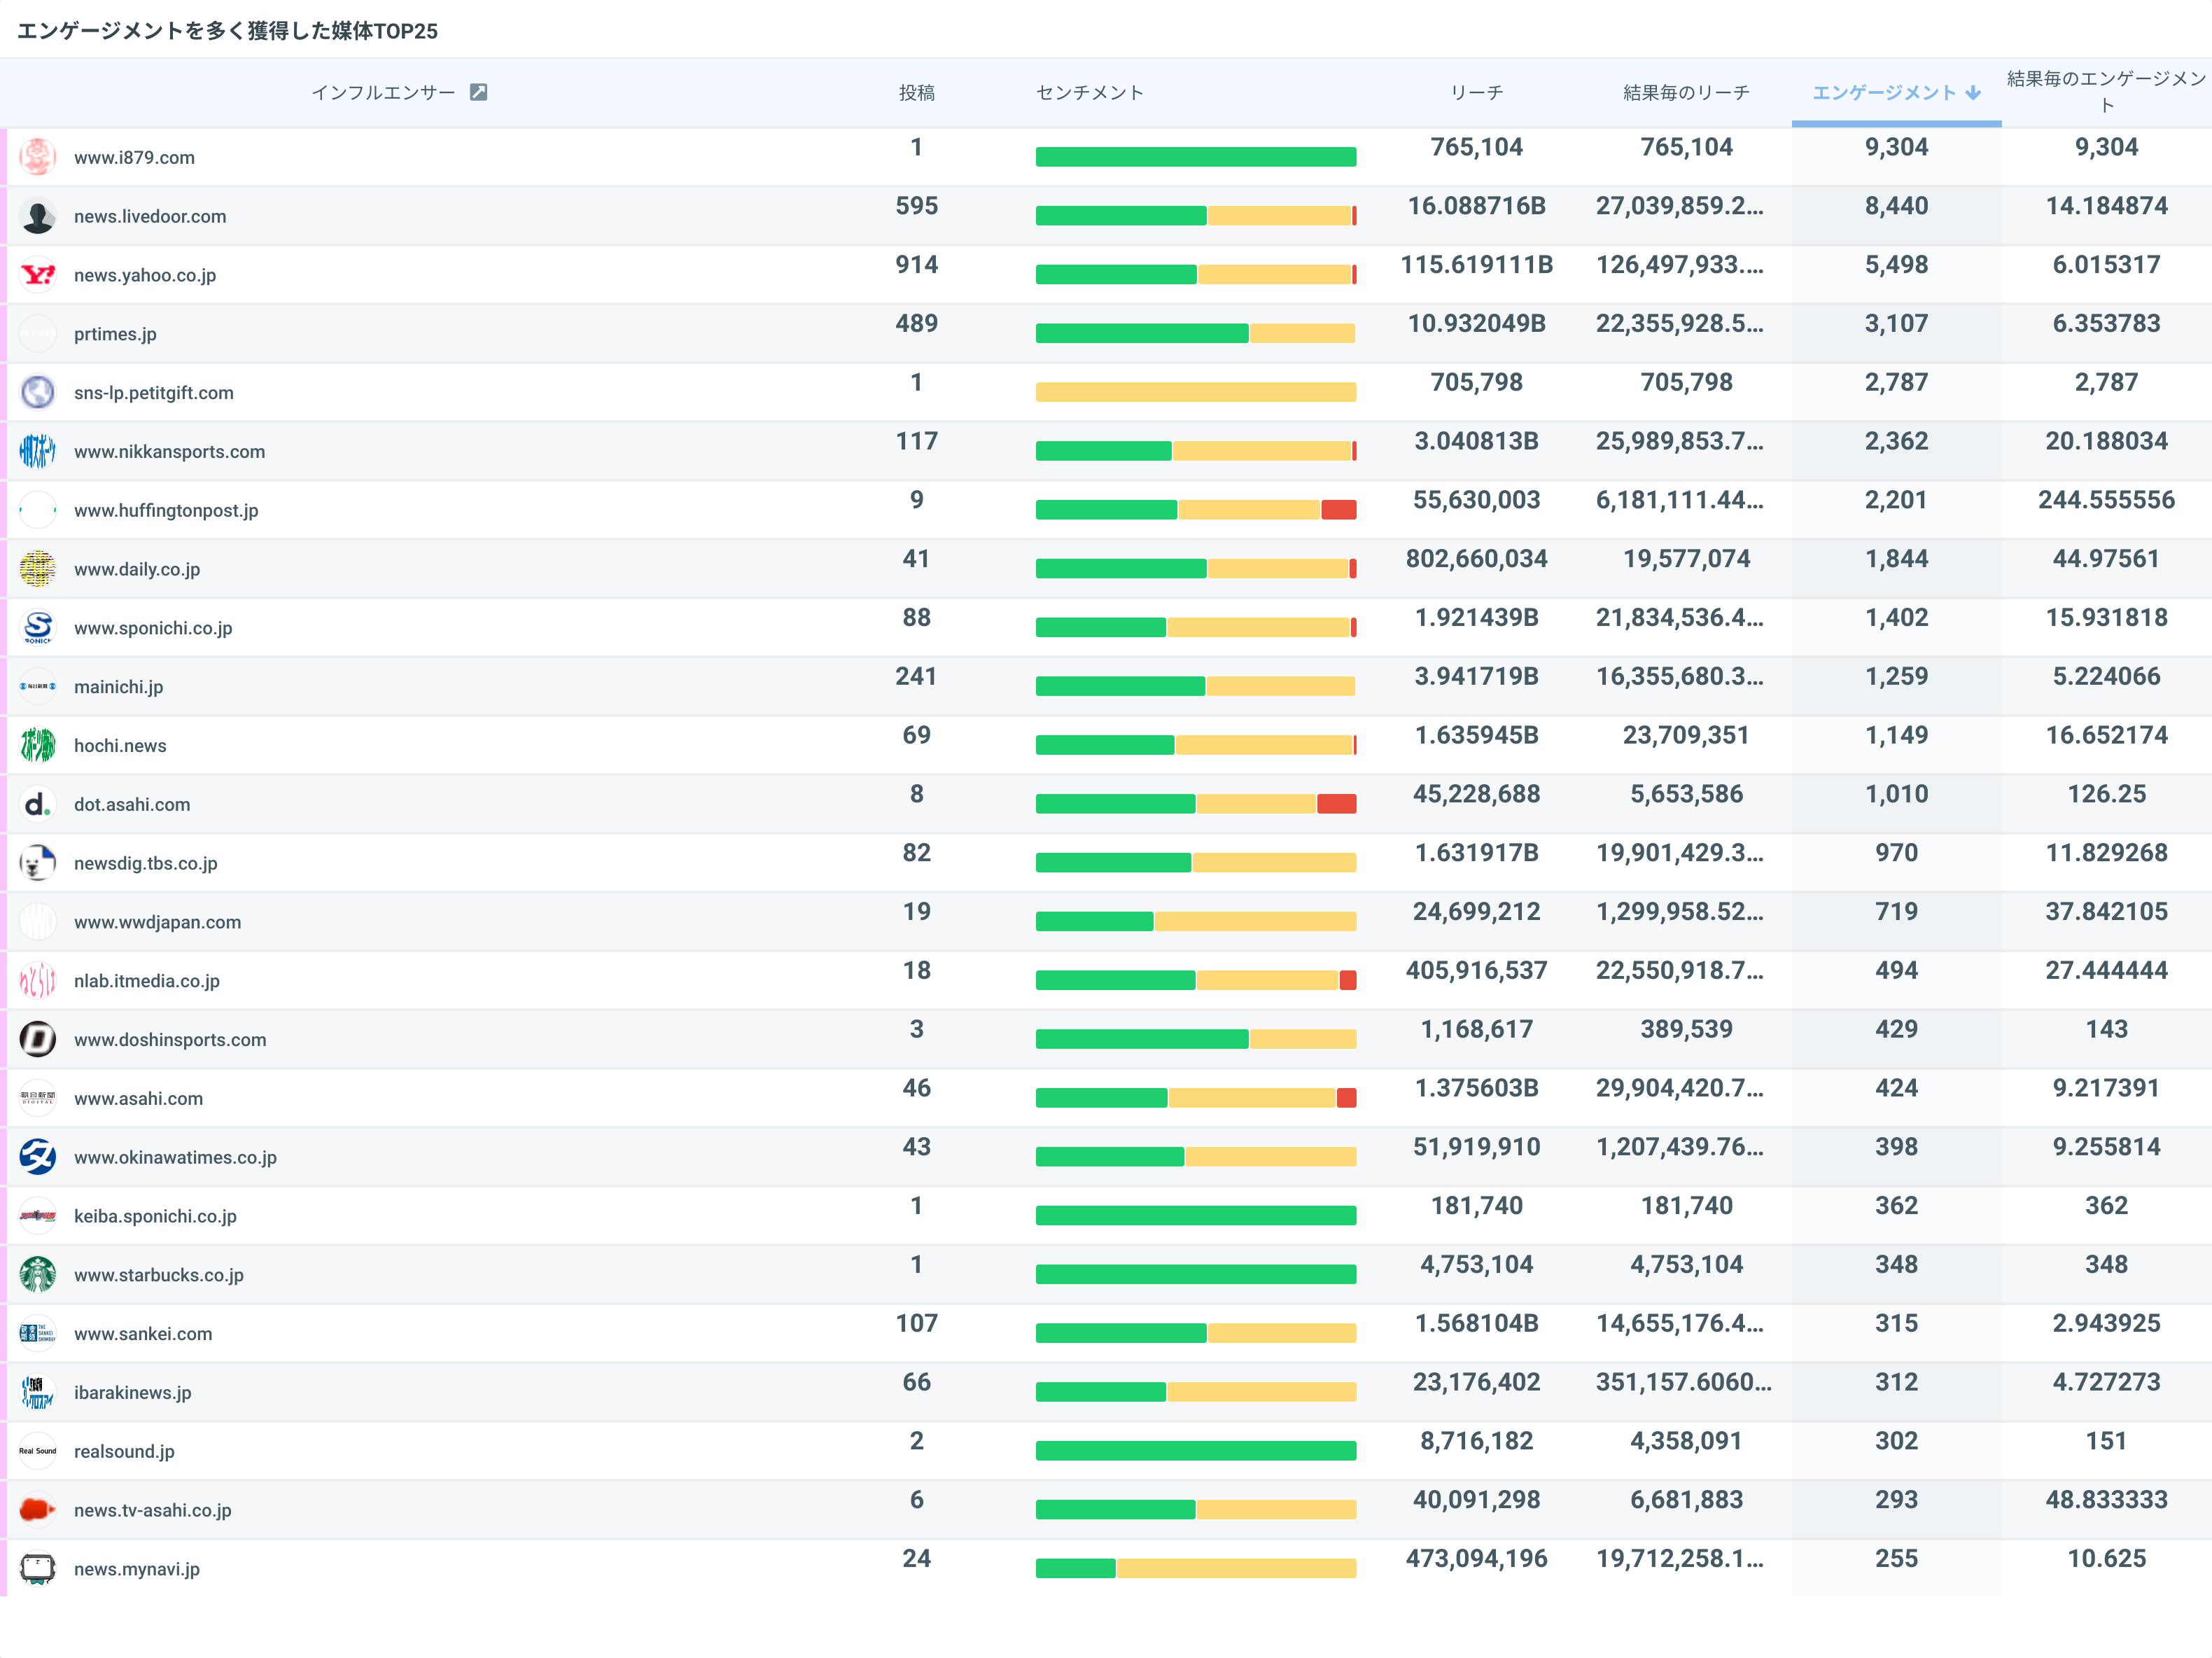The width and height of the screenshot is (2212, 1658).
Task: Click the hochi.news green logo
Action: [x=38, y=745]
